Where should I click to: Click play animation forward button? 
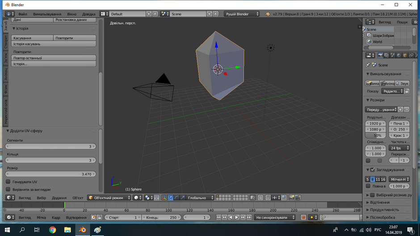[x=237, y=218]
